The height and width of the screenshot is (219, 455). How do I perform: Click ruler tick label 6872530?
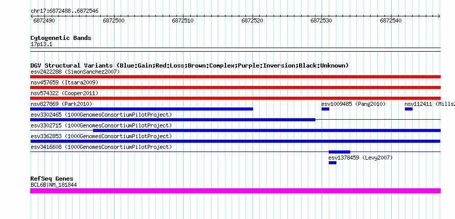(x=321, y=20)
